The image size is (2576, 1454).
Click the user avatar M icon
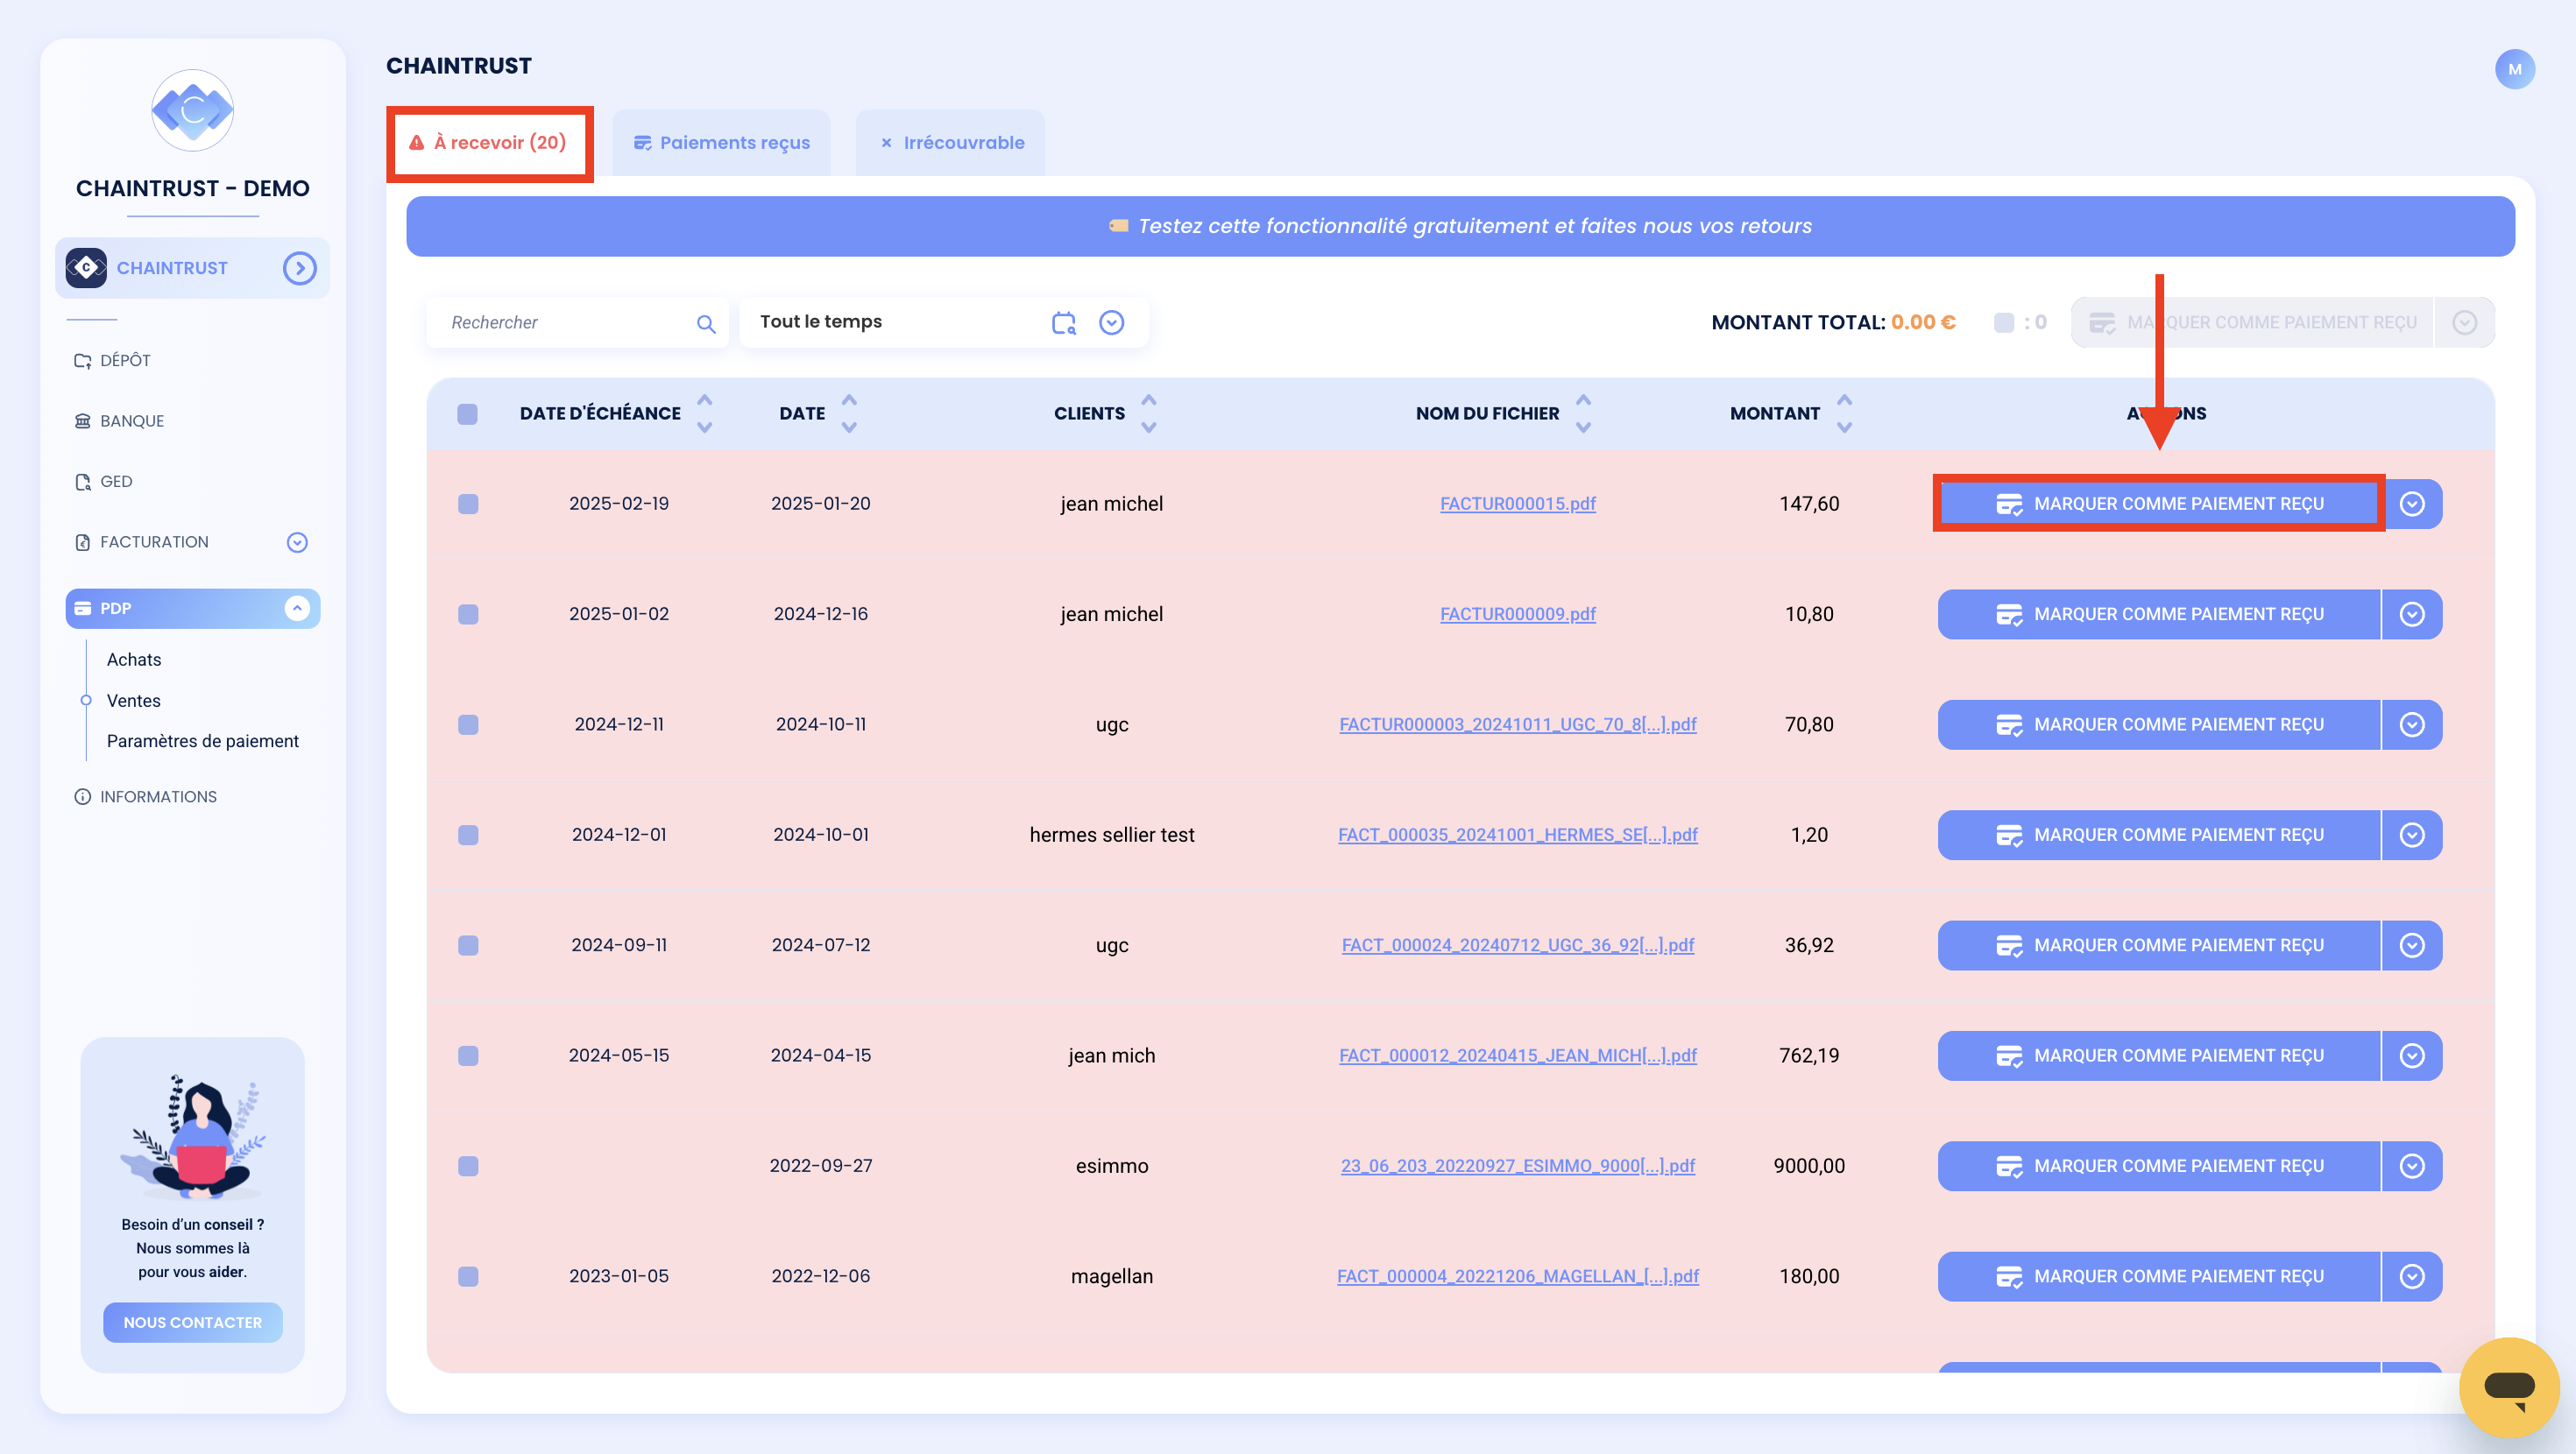(x=2514, y=69)
